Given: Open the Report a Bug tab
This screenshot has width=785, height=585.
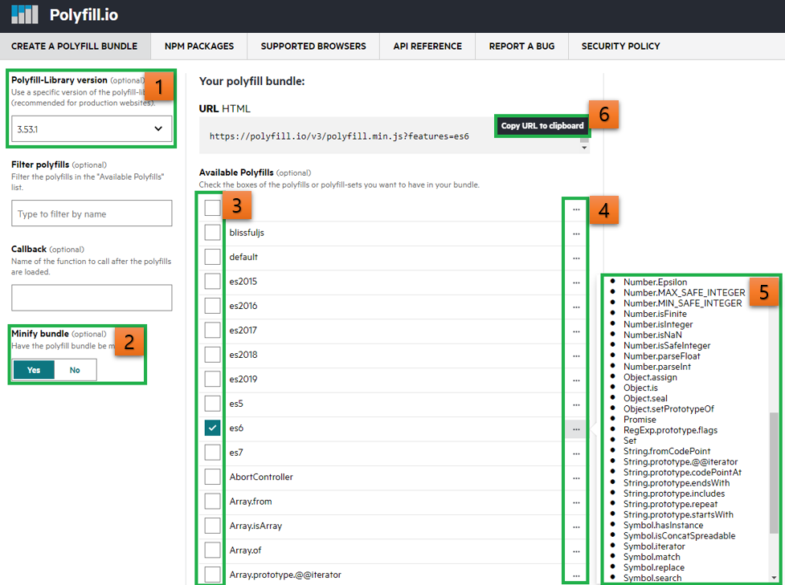Looking at the screenshot, I should click(521, 46).
